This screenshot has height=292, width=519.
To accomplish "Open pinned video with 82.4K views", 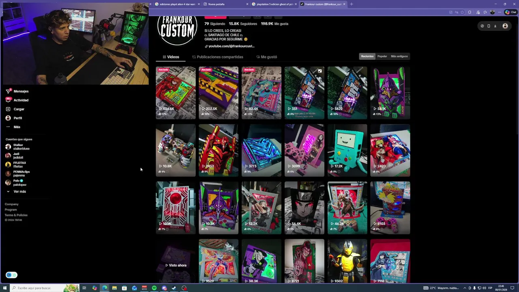I will 262,93.
